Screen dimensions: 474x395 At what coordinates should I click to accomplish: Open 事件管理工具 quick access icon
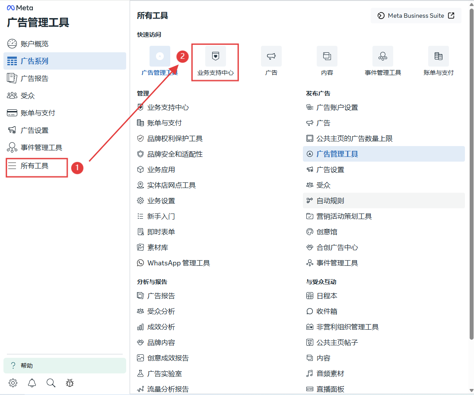[x=383, y=56]
